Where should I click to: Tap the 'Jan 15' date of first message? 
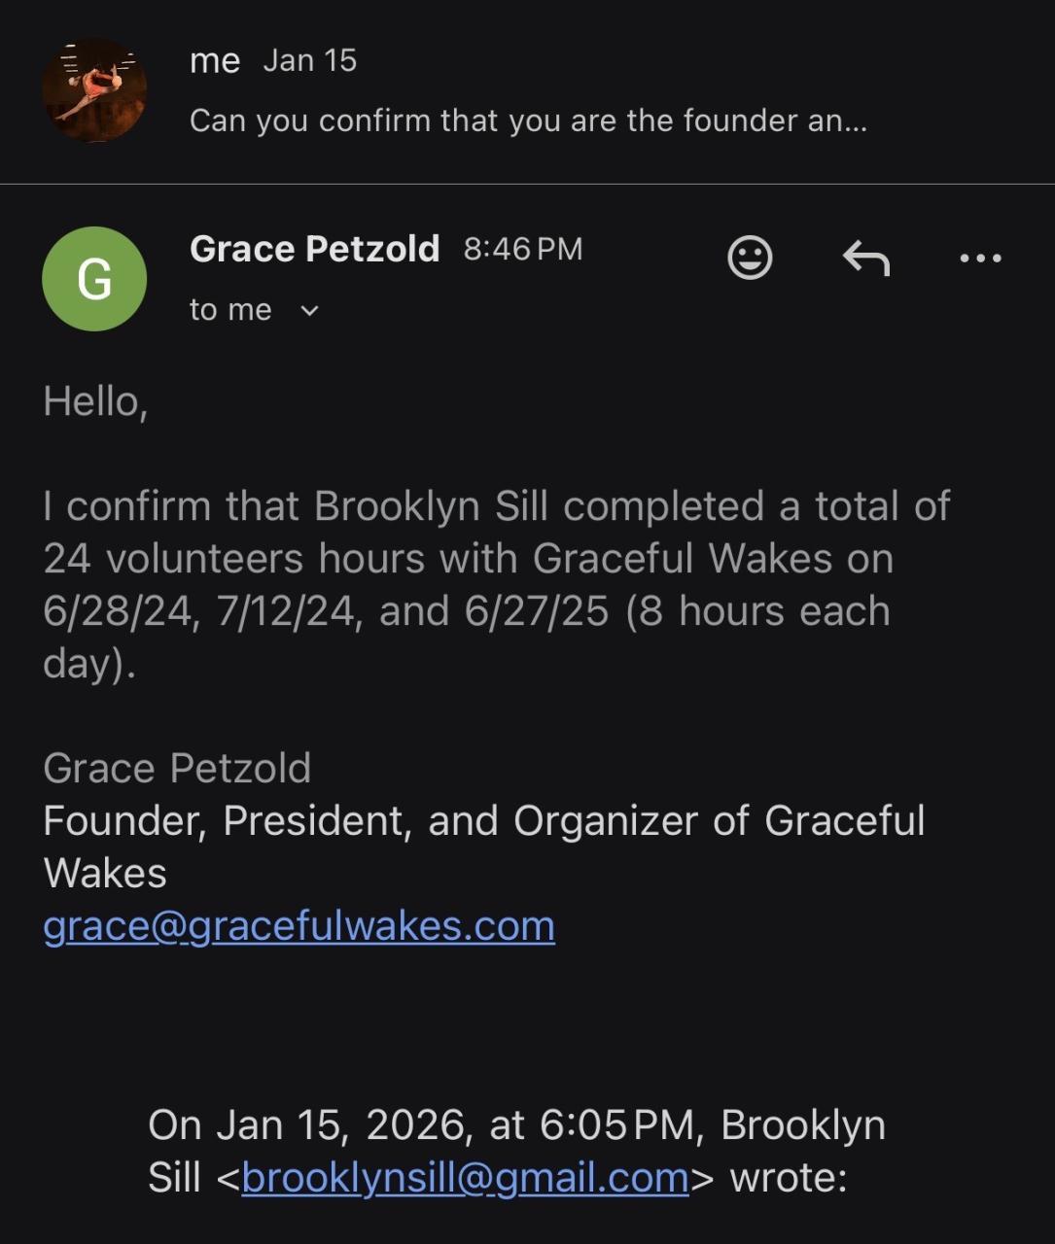pos(309,60)
